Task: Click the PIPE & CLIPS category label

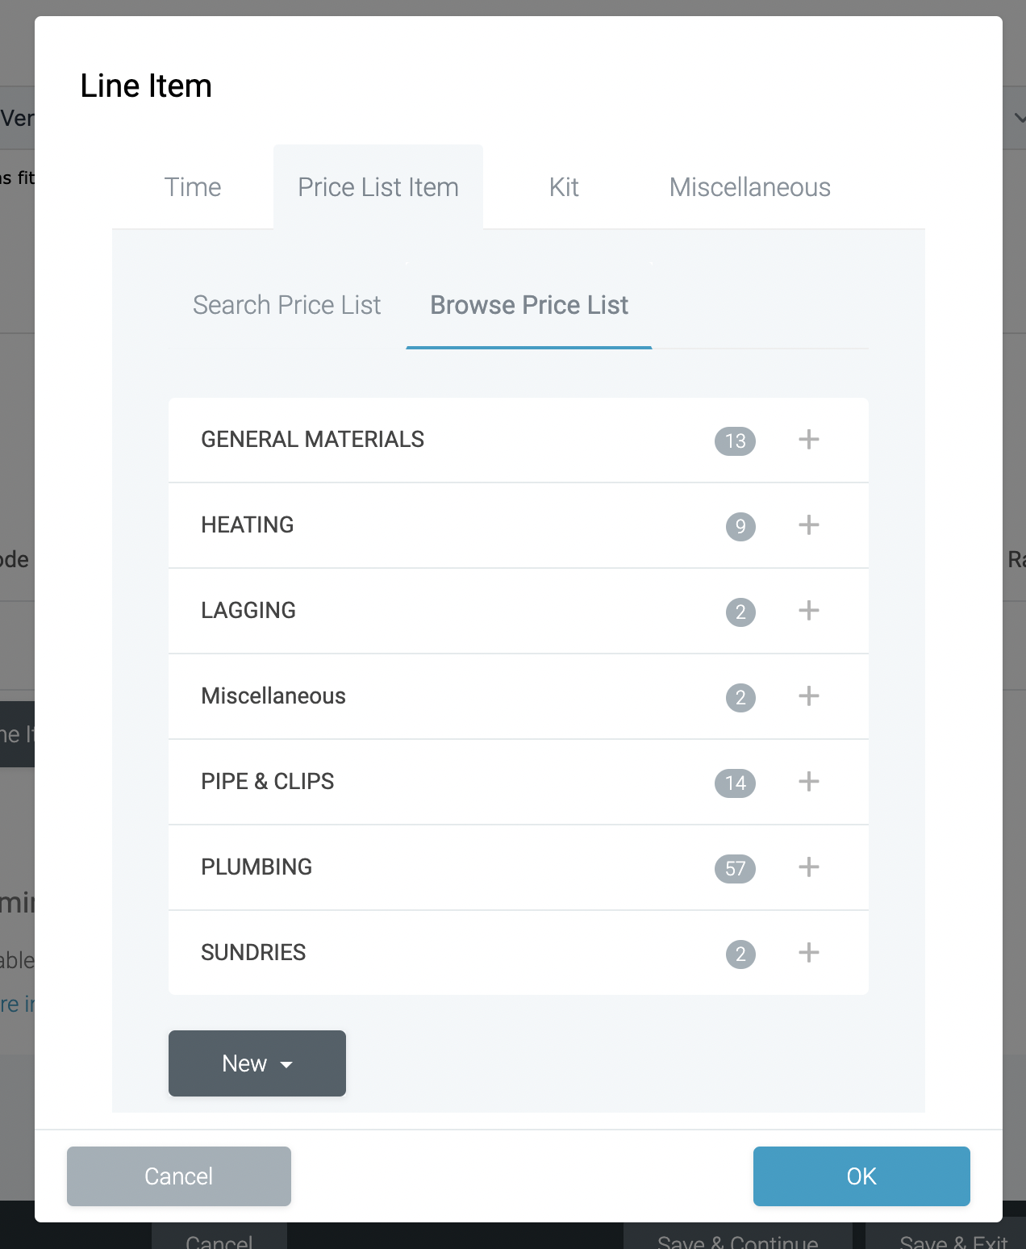Action: coord(267,782)
